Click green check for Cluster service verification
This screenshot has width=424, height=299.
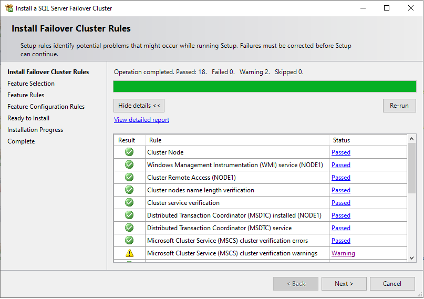point(129,202)
